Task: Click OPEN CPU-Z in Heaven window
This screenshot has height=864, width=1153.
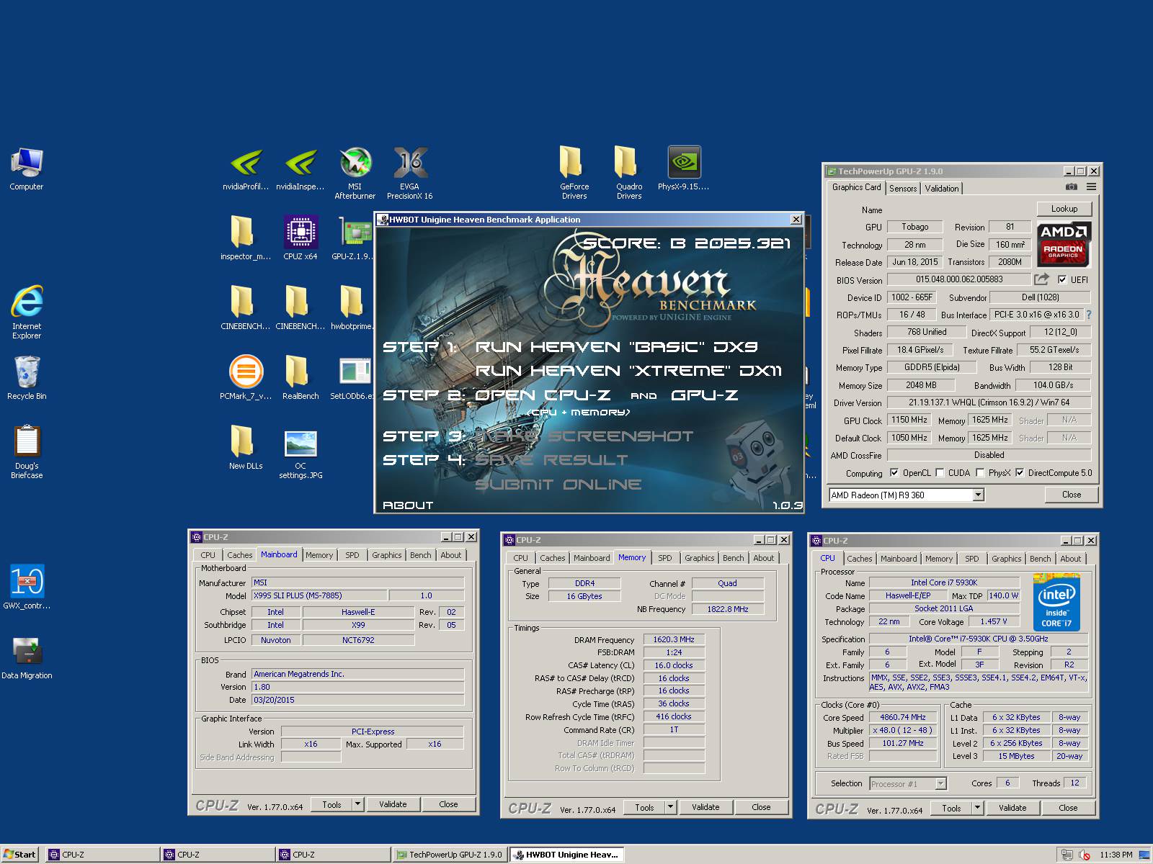Action: point(543,395)
